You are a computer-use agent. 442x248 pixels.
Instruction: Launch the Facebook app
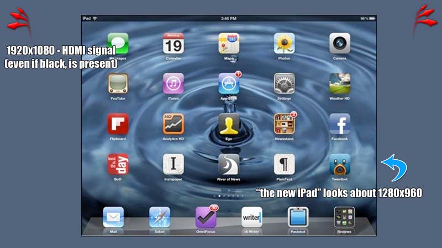click(340, 124)
